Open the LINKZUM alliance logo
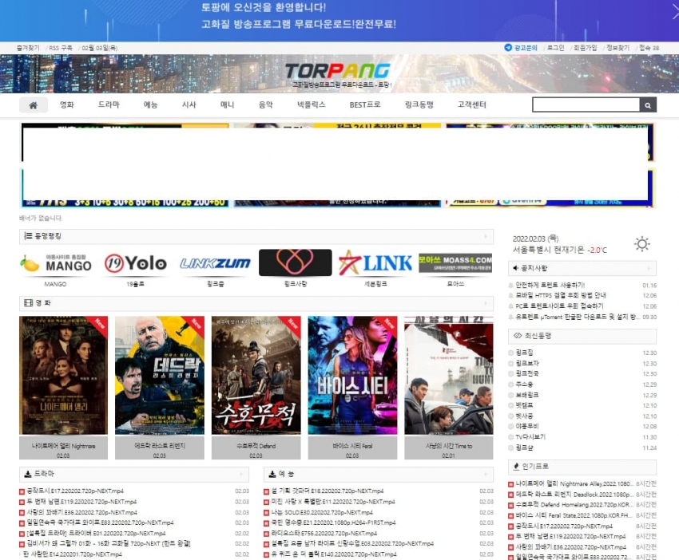 [x=215, y=263]
